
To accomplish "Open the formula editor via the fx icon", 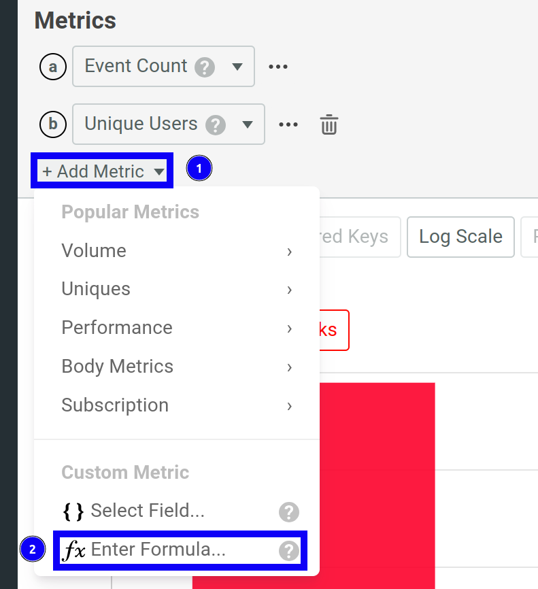I will (75, 550).
